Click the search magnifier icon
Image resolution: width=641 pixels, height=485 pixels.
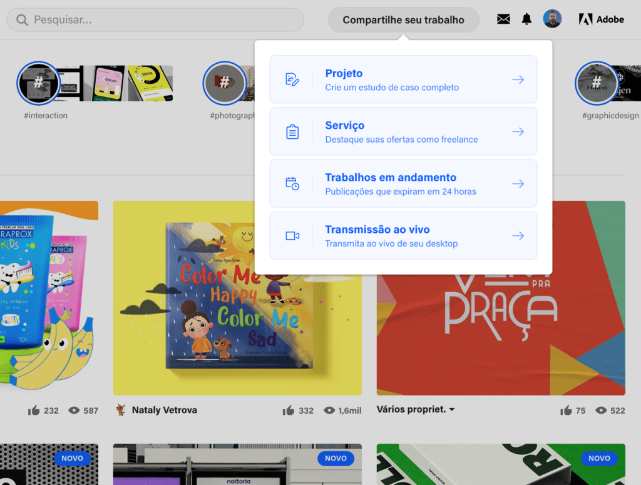click(x=21, y=20)
